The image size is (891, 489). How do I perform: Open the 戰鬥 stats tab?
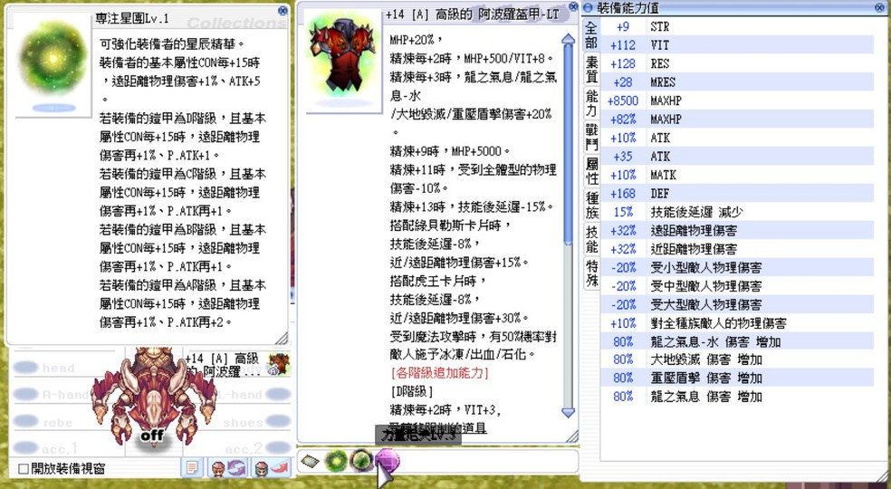(x=591, y=137)
